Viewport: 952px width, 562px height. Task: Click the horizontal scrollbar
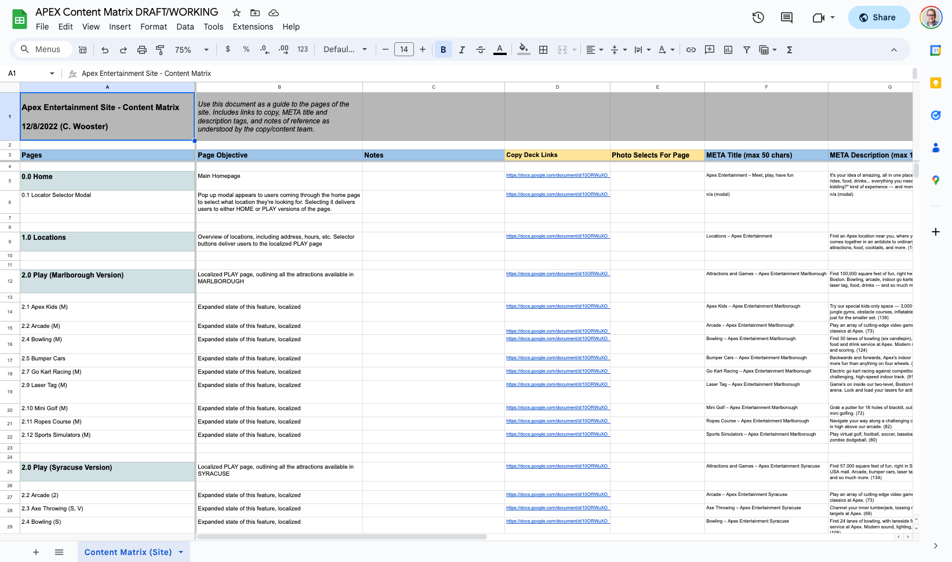(342, 537)
